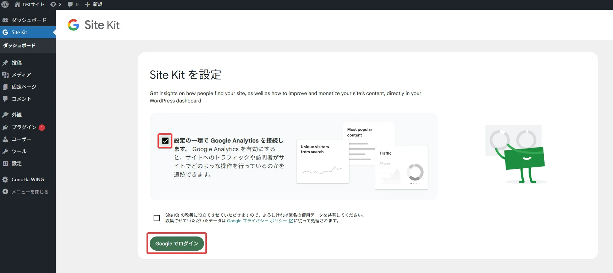Click the 新規 add new button
Screen dimensions: 613x273
coord(94,4)
